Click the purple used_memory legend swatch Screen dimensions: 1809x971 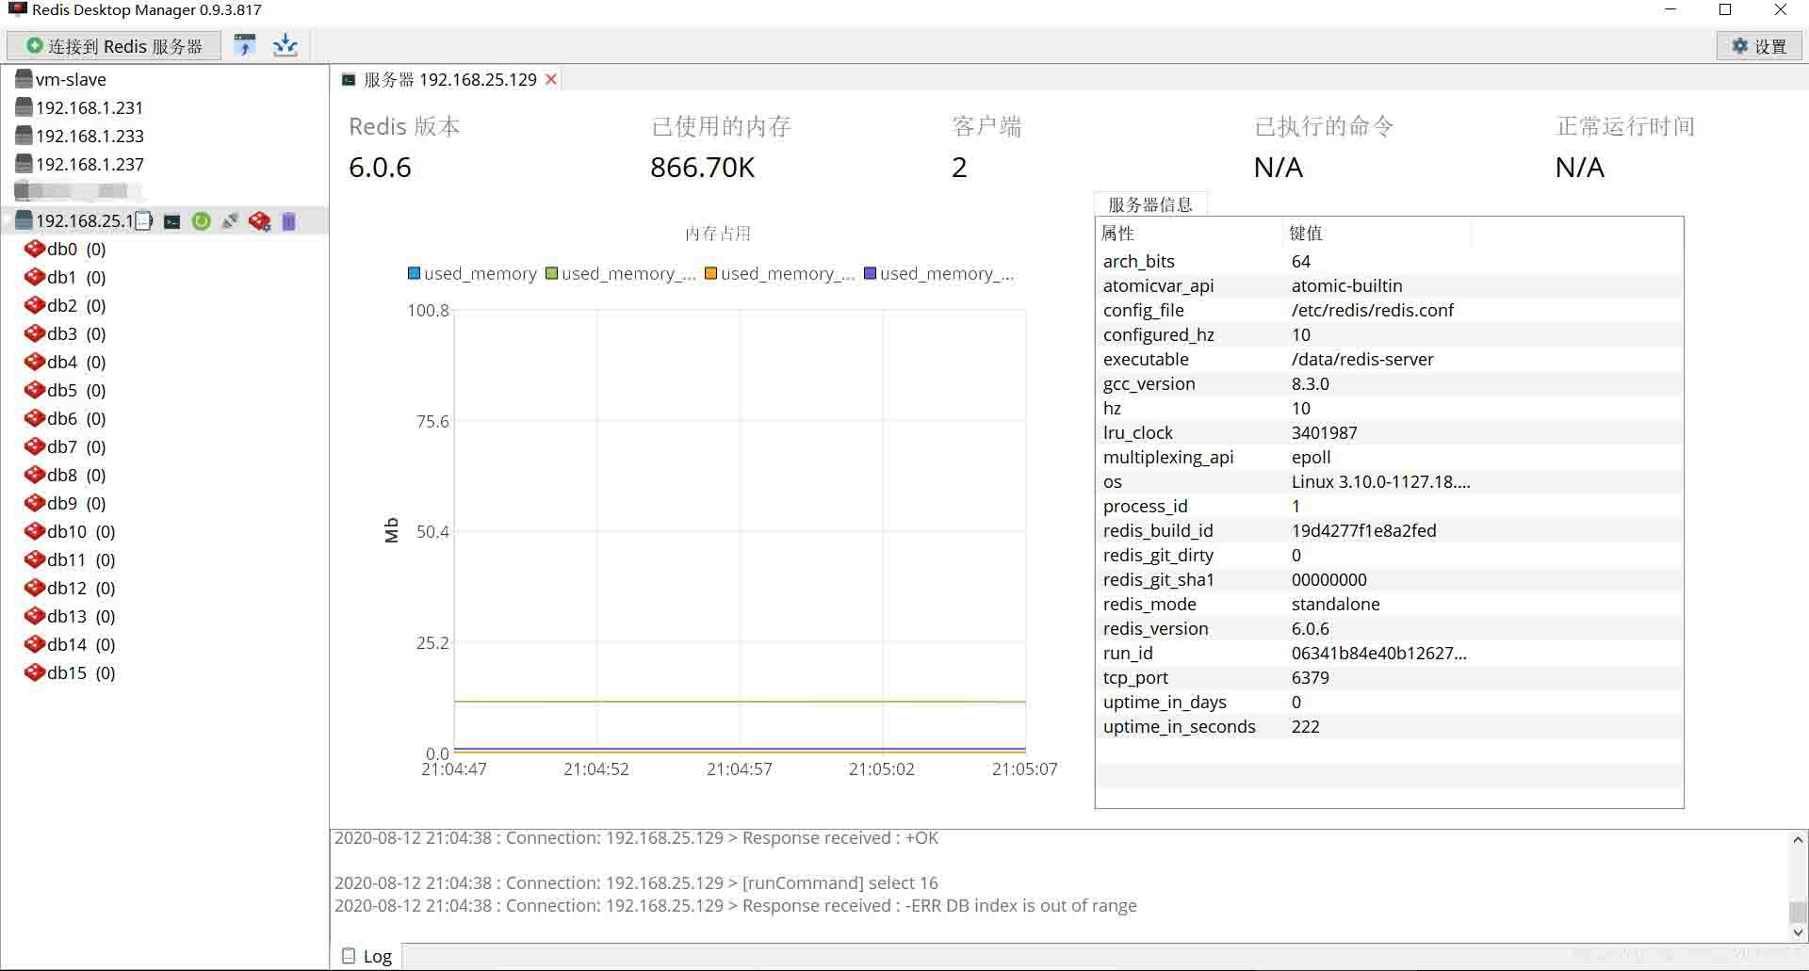[x=870, y=273]
